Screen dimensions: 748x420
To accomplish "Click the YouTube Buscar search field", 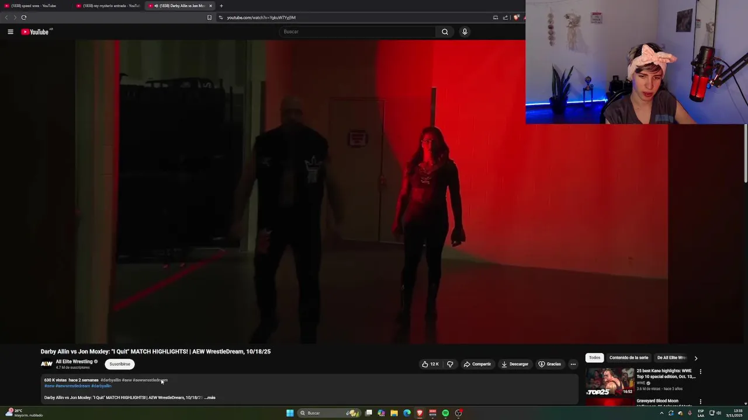I will pos(356,32).
